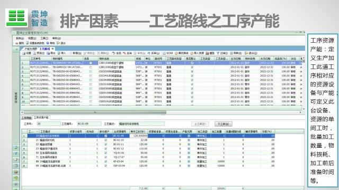The image size is (339, 190).
Task: Click the 全消 deselect-all icon
Action: 124,53
